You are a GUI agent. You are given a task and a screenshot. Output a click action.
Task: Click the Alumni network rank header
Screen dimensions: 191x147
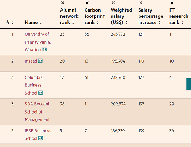(69, 16)
